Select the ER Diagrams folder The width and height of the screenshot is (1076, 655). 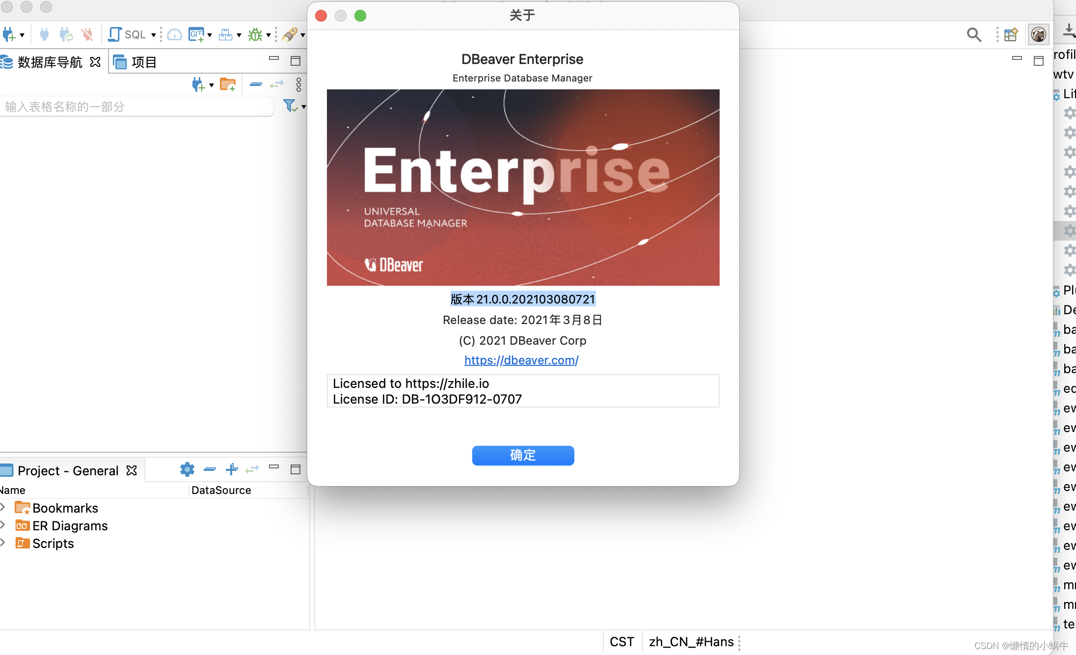click(62, 525)
